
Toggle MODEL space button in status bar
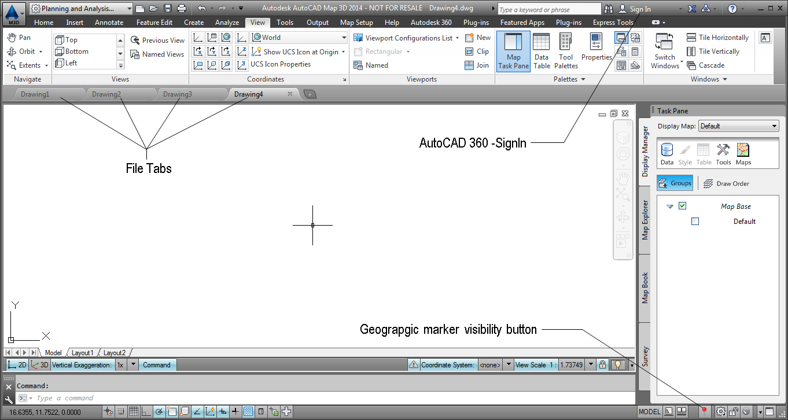649,411
